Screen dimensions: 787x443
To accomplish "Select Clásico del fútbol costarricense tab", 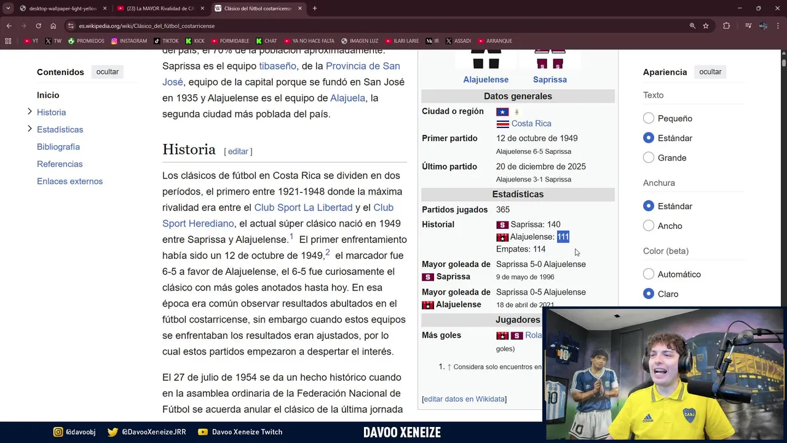I will [x=258, y=9].
